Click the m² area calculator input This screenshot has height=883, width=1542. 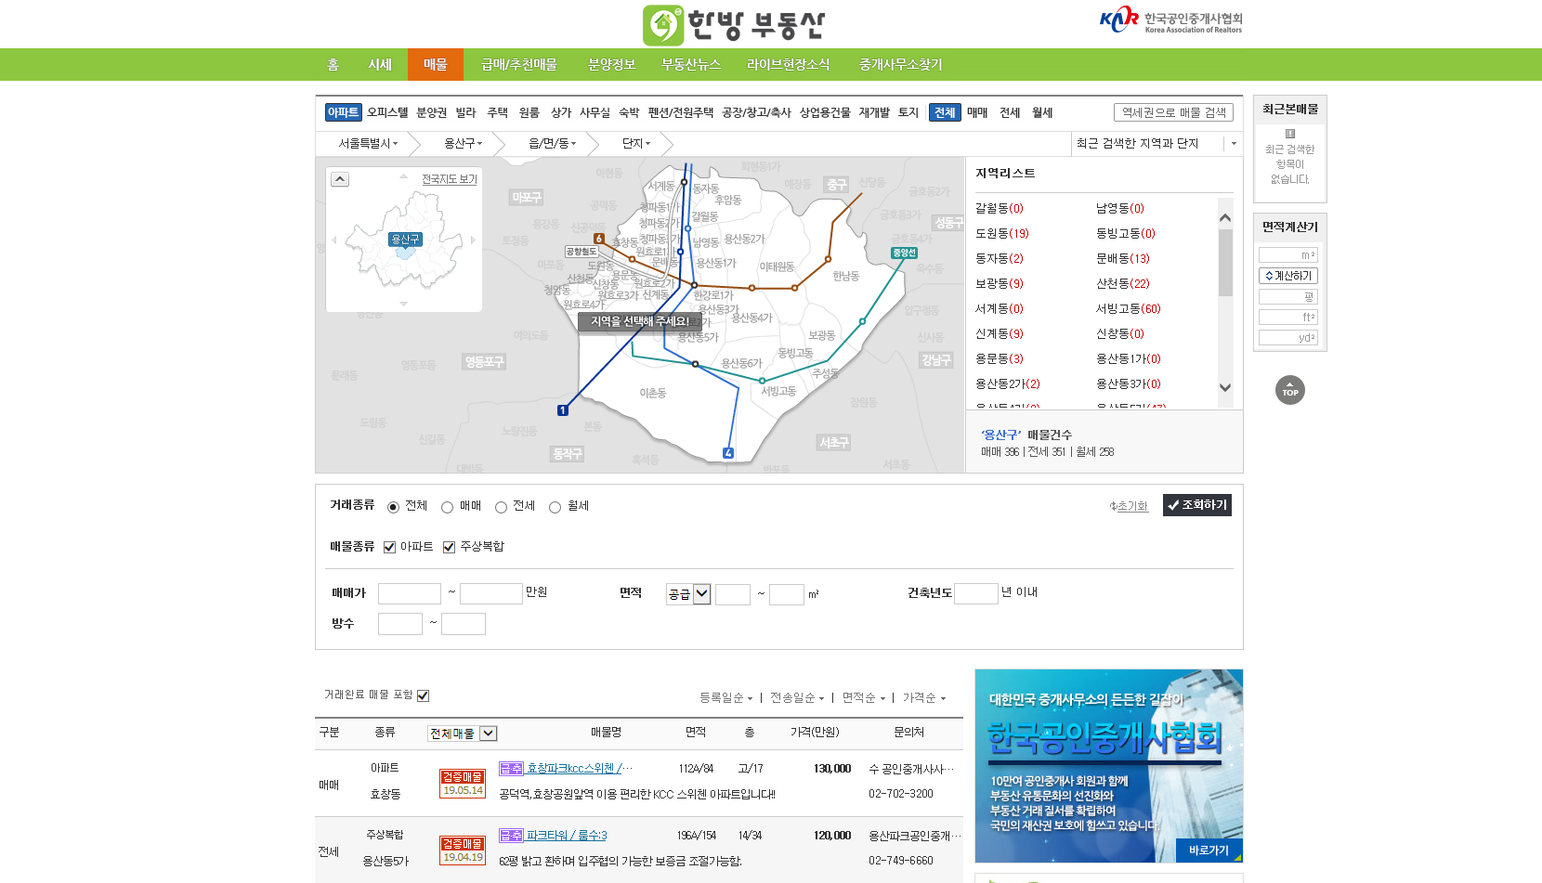pos(1288,255)
